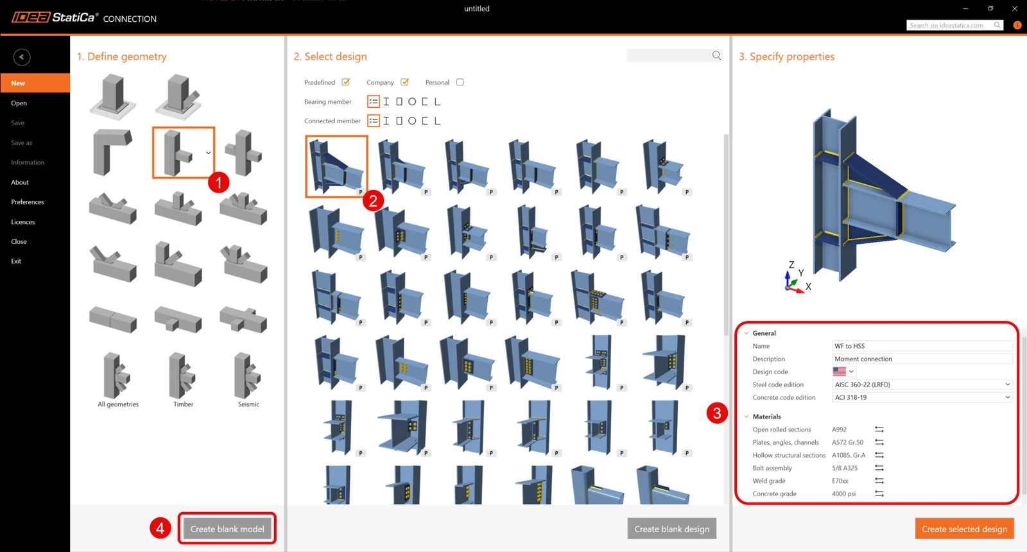1027x552 pixels.
Task: Click the Name input field WF to HSS
Action: (922, 346)
